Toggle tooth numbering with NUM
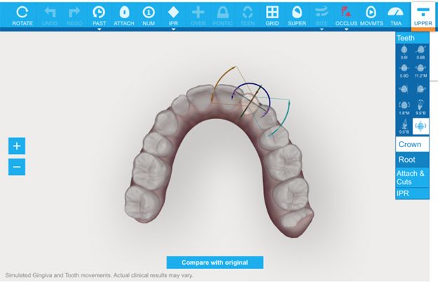The image size is (438, 283). (x=148, y=14)
